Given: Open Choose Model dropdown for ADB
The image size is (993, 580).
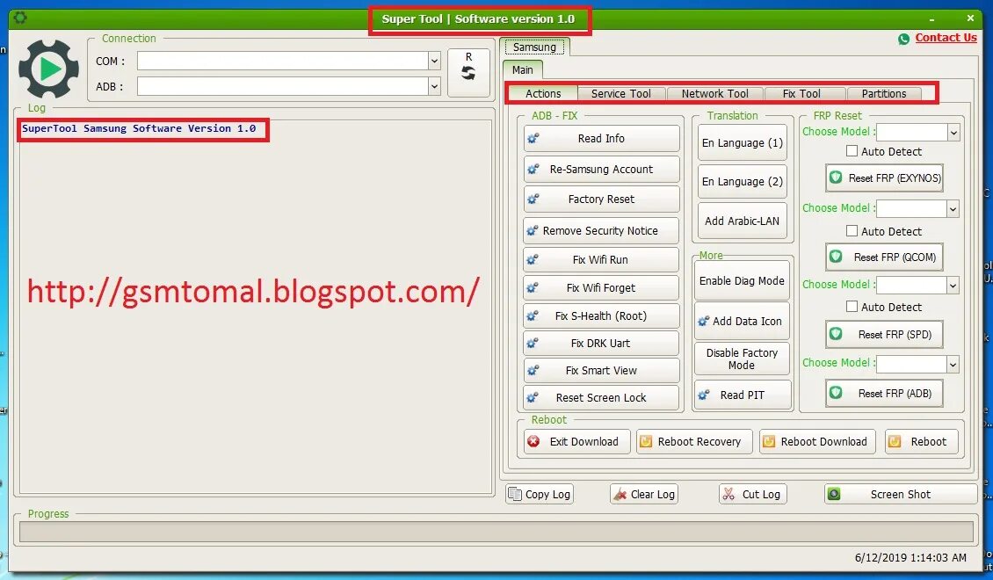Looking at the screenshot, I should point(953,364).
